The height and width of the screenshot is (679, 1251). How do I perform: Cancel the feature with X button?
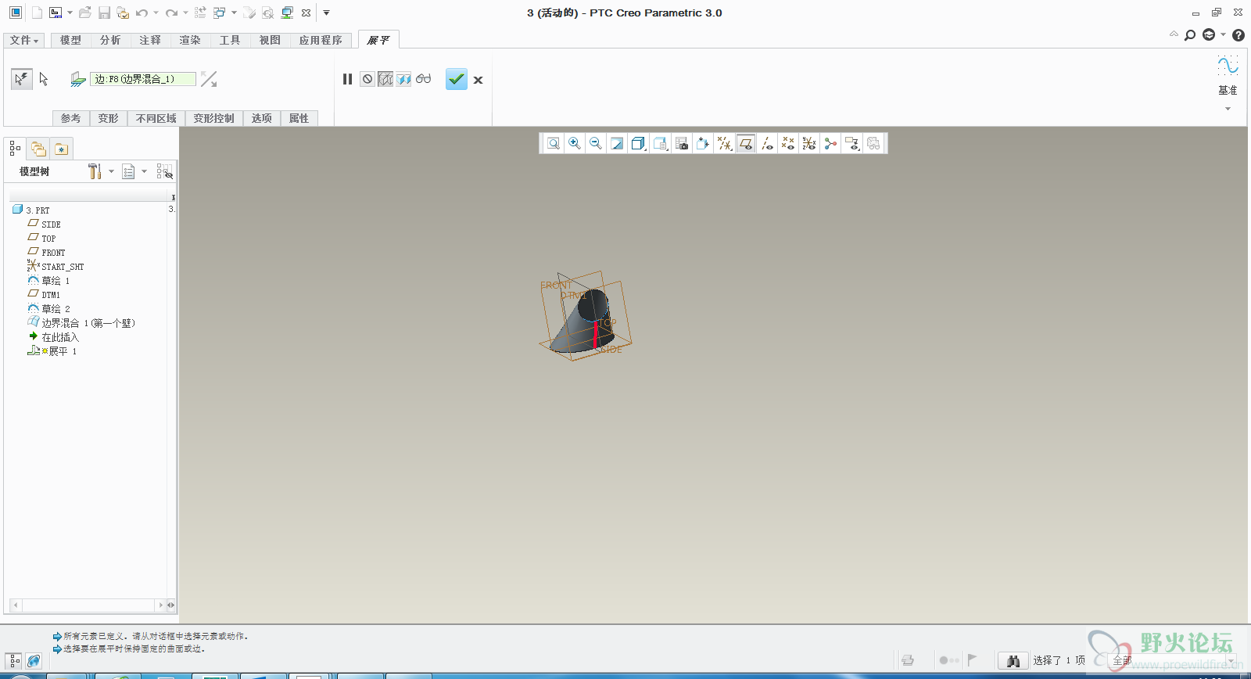point(478,80)
